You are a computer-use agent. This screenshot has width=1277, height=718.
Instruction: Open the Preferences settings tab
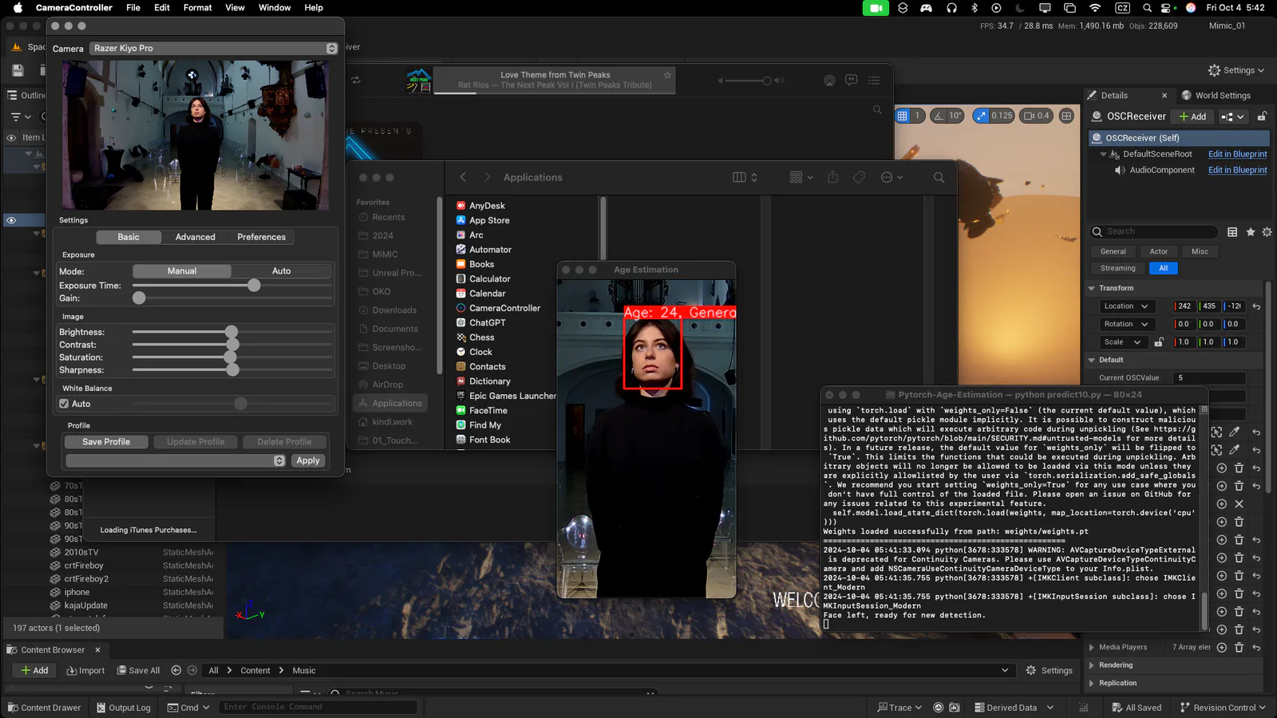[261, 237]
